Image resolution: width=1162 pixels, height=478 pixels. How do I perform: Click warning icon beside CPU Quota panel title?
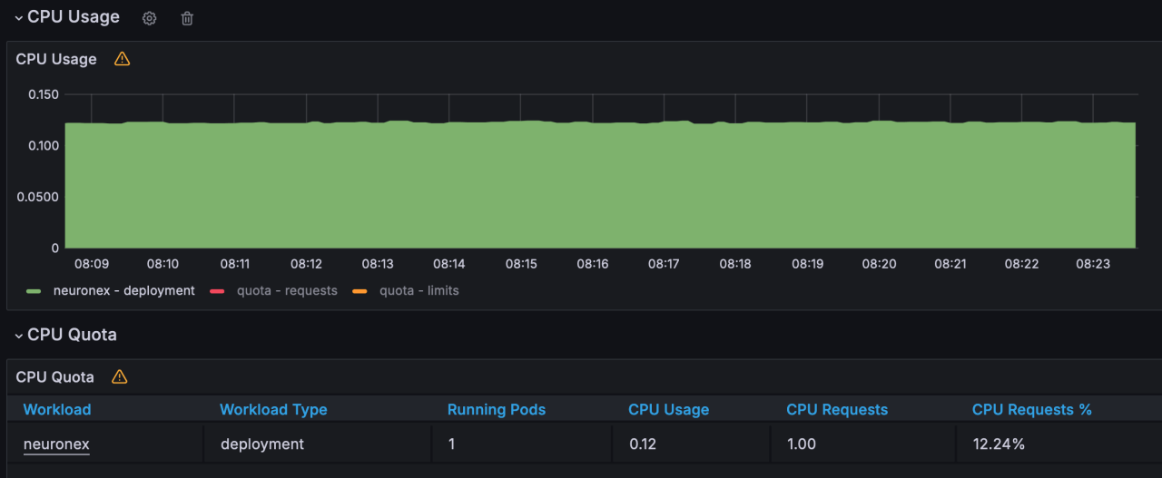pyautogui.click(x=119, y=376)
